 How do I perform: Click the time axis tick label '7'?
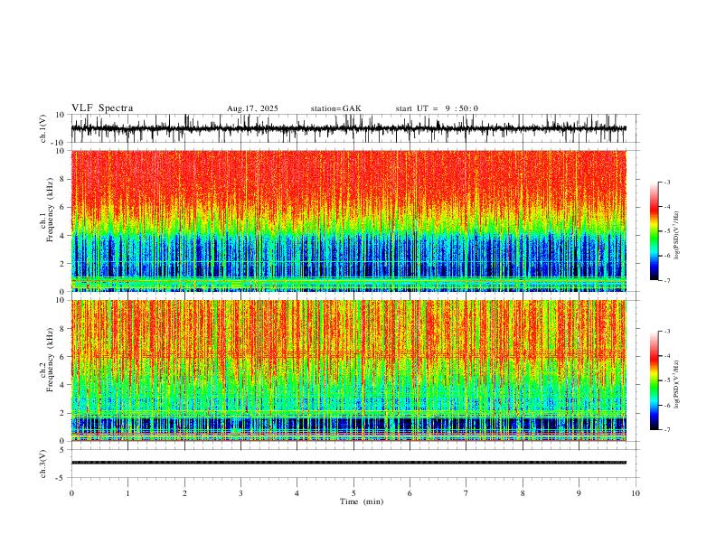[466, 493]
